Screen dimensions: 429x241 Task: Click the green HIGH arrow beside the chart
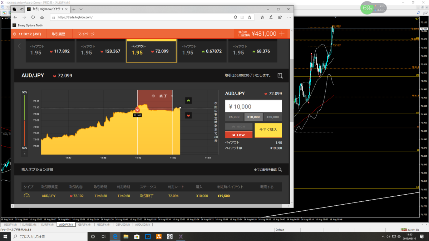click(188, 101)
